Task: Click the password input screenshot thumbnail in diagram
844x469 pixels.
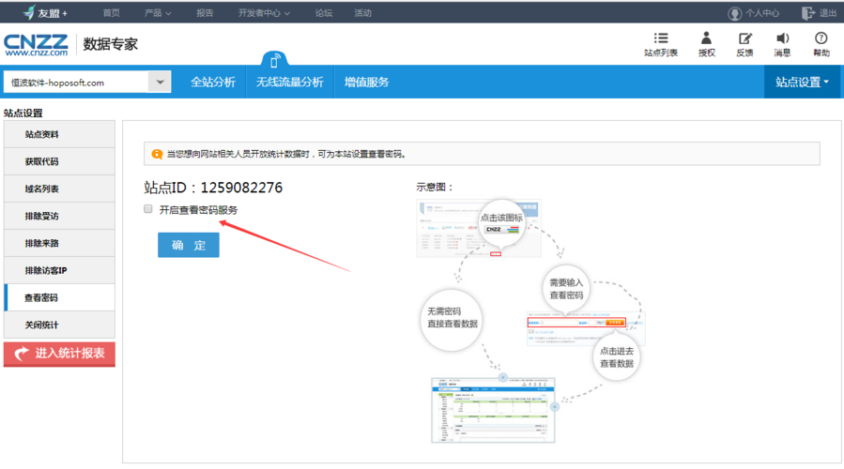Action: 585,328
